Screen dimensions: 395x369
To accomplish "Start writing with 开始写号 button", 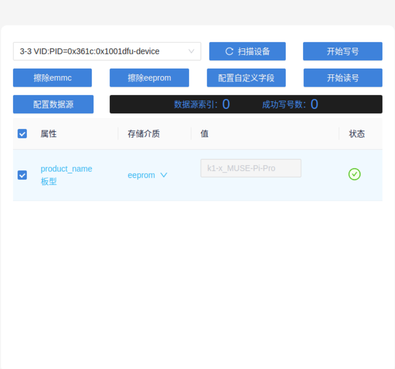I will (343, 51).
